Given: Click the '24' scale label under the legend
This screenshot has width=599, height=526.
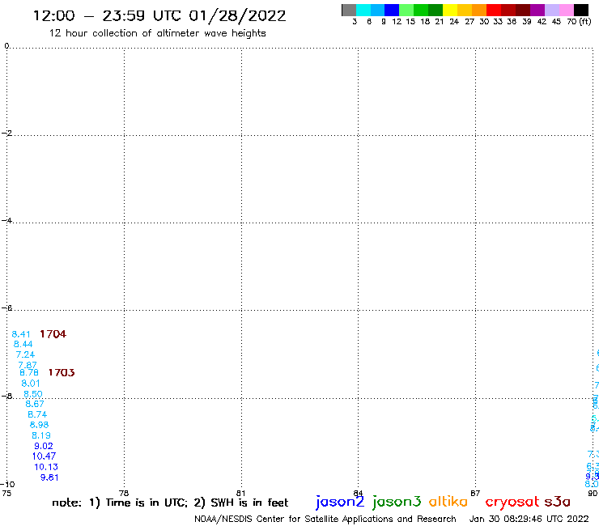Looking at the screenshot, I should pos(454,21).
